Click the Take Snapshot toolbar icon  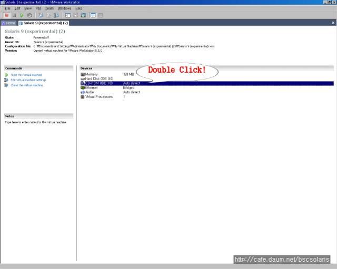pos(41,15)
